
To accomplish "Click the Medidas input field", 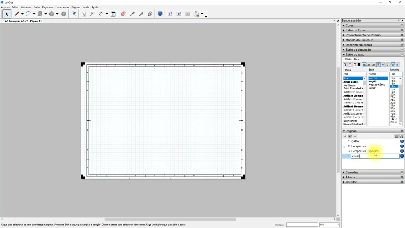I will click(302, 225).
